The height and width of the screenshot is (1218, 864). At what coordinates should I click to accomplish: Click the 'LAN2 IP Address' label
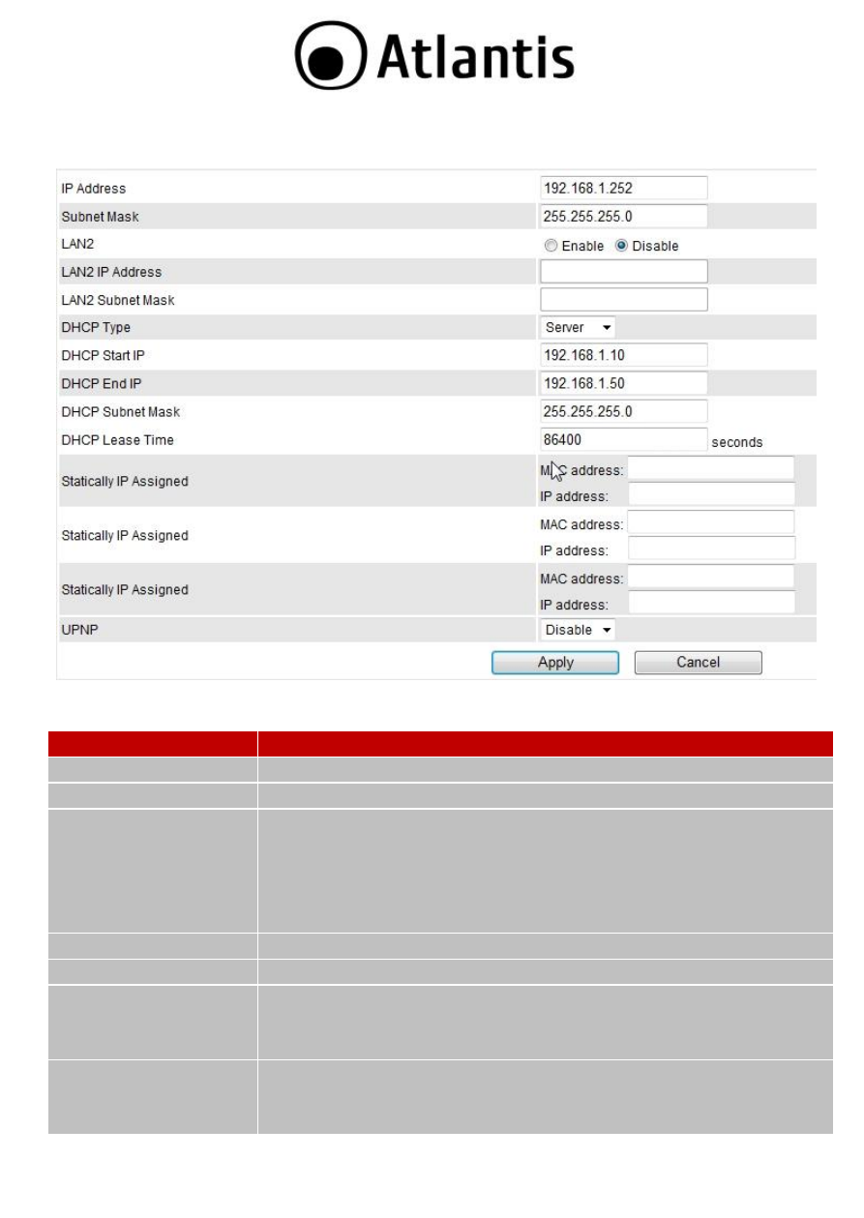111,272
